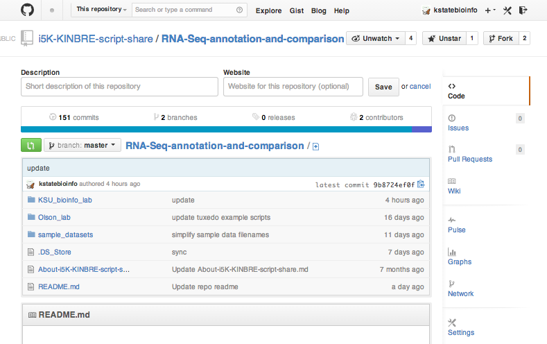Click the sign out icon

[523, 10]
